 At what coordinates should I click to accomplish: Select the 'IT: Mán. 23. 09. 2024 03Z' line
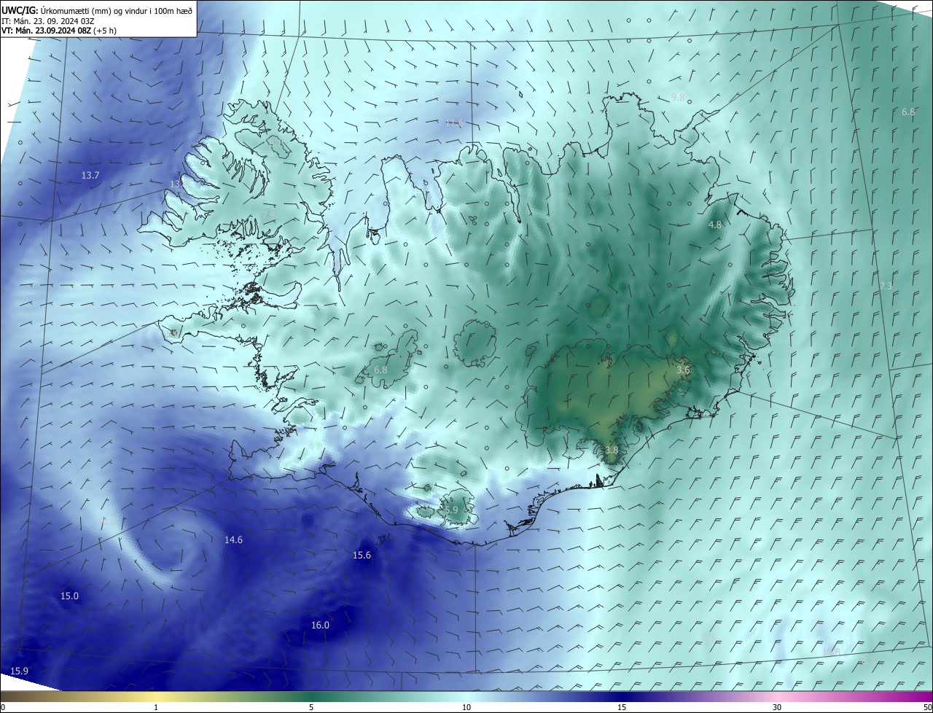tap(48, 20)
